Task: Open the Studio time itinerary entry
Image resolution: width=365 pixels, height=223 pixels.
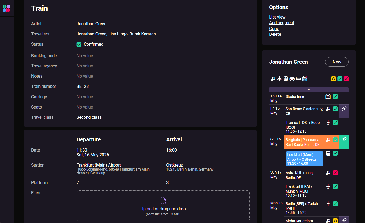Action: click(x=295, y=96)
